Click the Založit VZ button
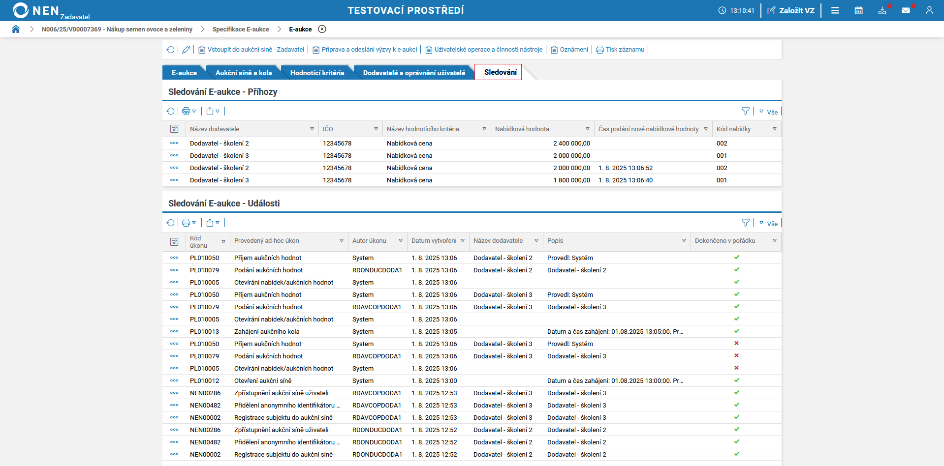The width and height of the screenshot is (944, 466). (x=791, y=10)
